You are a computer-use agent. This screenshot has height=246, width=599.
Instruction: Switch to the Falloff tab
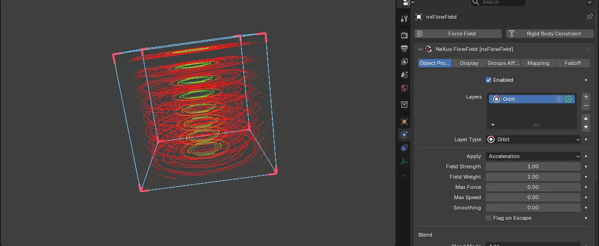click(x=573, y=63)
